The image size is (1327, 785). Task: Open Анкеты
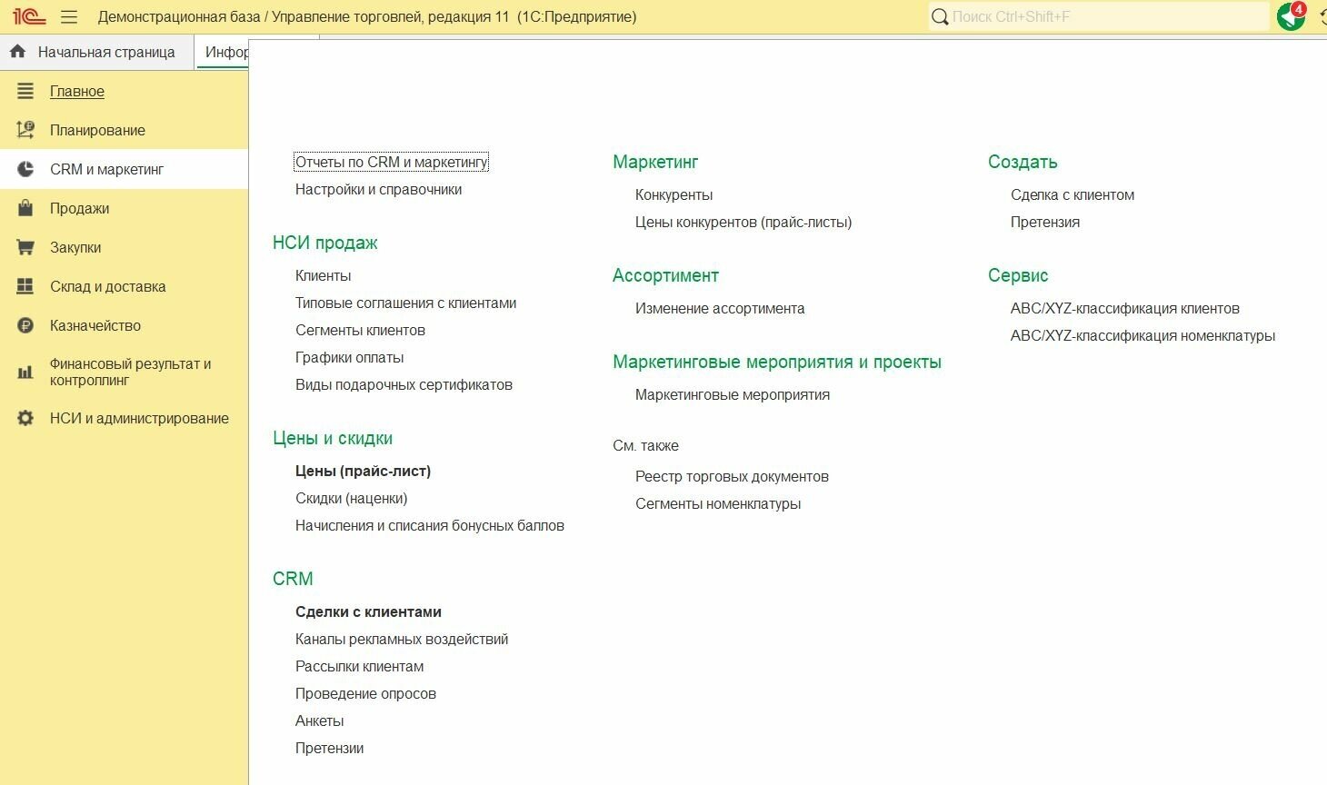pos(319,720)
